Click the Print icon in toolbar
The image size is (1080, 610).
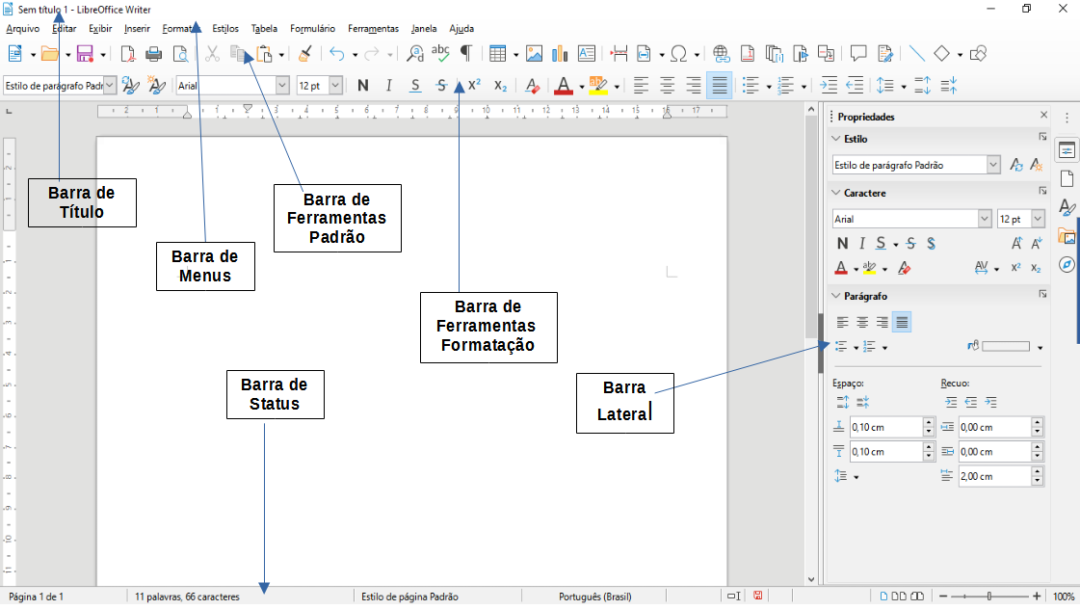click(153, 54)
